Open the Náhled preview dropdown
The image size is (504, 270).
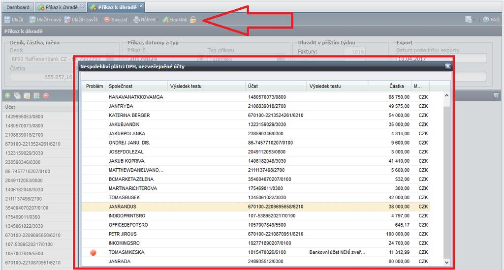click(145, 20)
